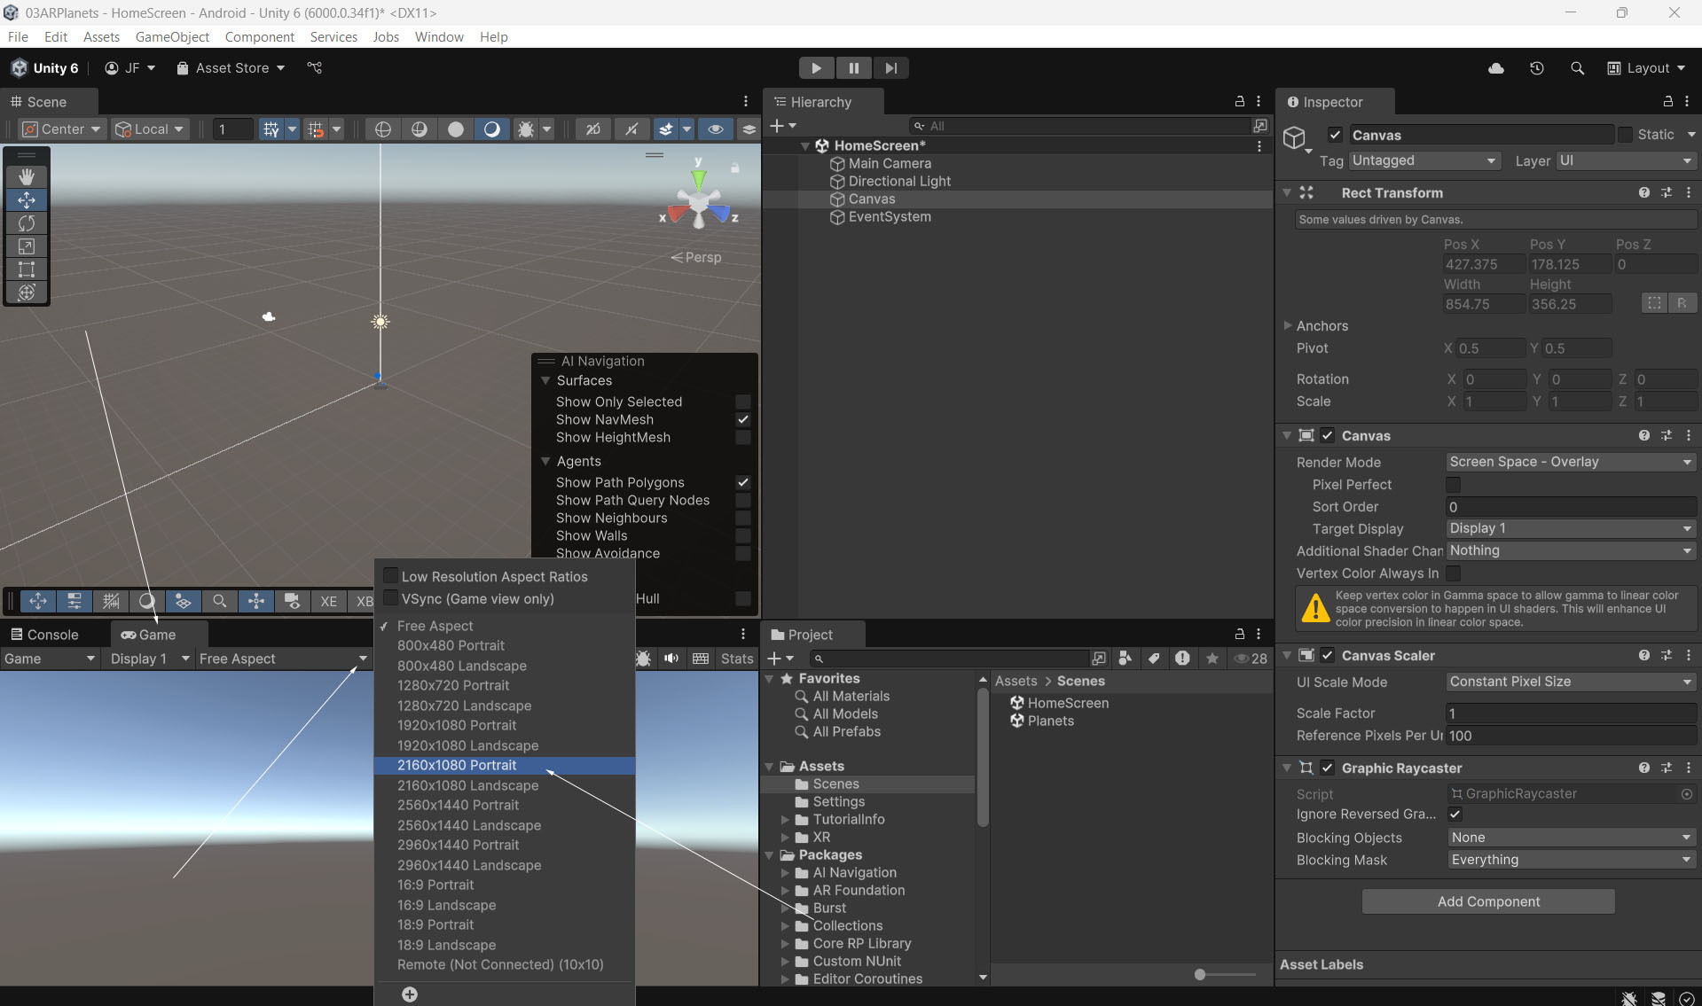Image resolution: width=1702 pixels, height=1006 pixels.
Task: Mute Game view audio icon
Action: pyautogui.click(x=671, y=659)
